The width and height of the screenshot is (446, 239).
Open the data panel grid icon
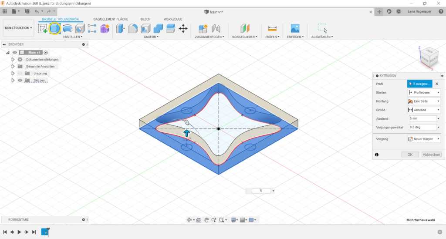pyautogui.click(x=4, y=11)
